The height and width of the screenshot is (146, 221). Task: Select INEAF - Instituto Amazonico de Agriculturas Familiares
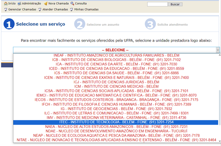(116, 55)
